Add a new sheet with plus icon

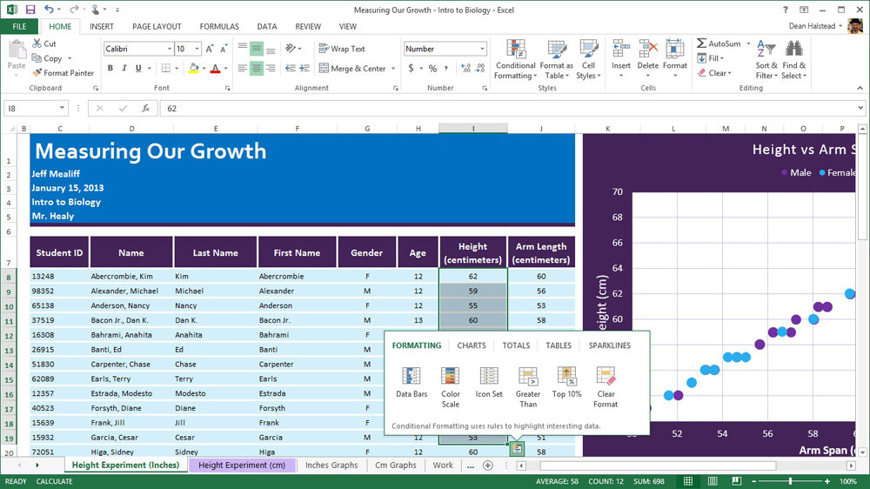tap(488, 466)
